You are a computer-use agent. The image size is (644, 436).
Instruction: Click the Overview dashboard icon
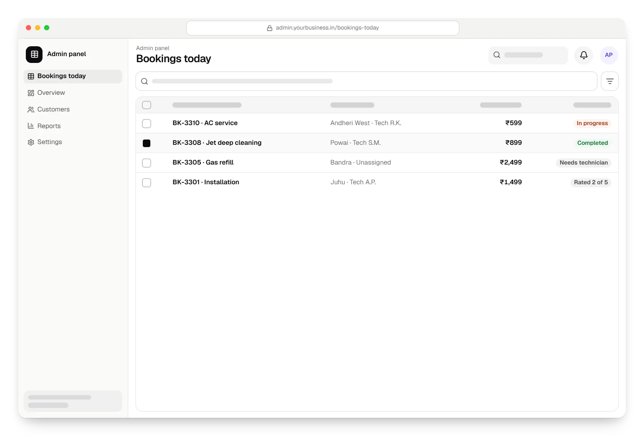pyautogui.click(x=31, y=93)
